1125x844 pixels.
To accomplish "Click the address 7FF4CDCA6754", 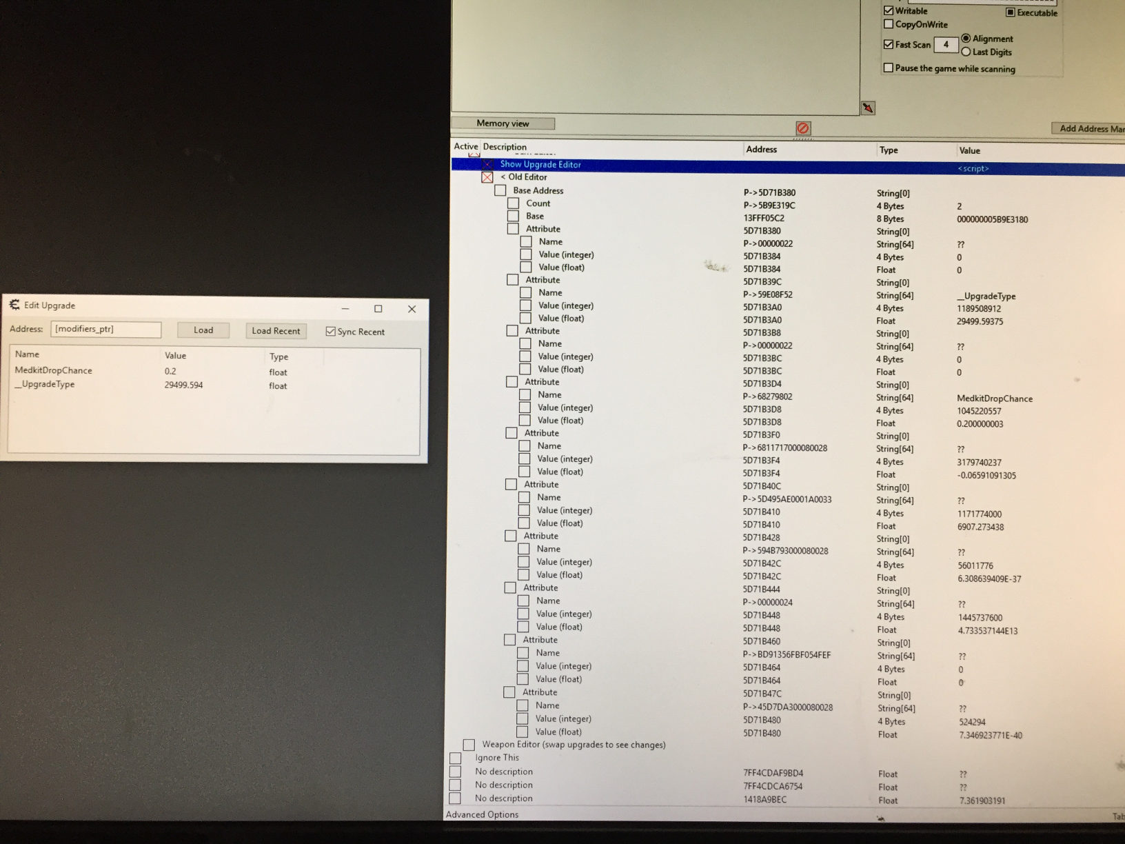I will pyautogui.click(x=773, y=786).
